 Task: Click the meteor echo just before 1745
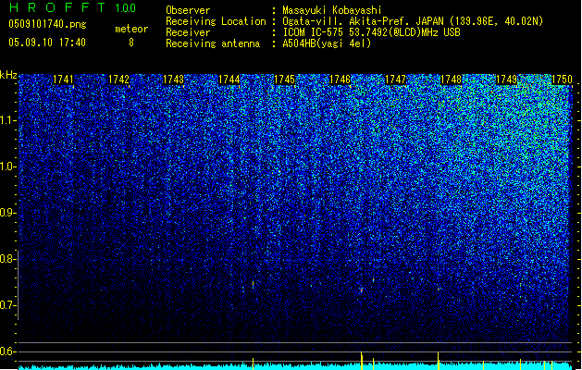254,285
